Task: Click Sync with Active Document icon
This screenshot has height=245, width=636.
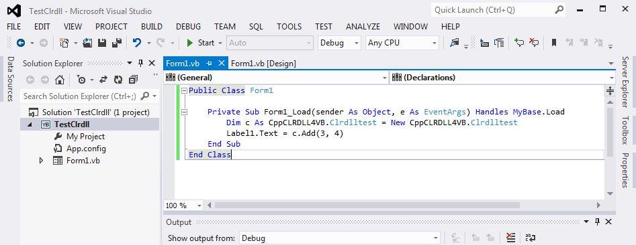Action: [104, 80]
